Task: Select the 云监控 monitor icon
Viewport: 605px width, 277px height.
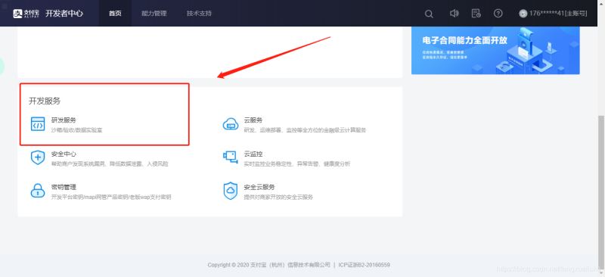Action: tap(231, 157)
